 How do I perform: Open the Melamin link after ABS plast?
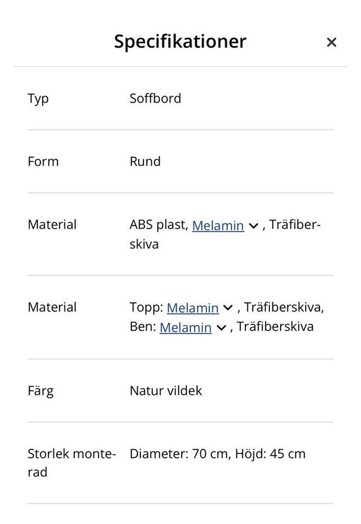217,225
